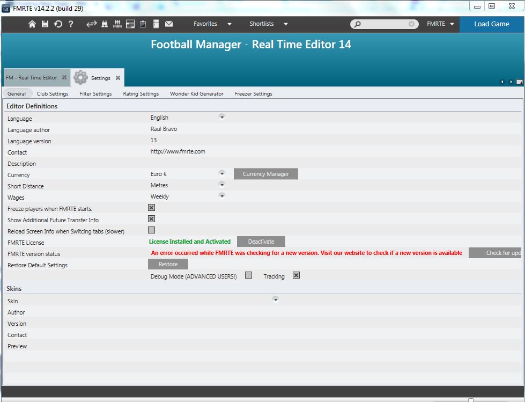Image resolution: width=525 pixels, height=402 pixels.
Task: Minimize the FMRTE window
Action: point(477,6)
